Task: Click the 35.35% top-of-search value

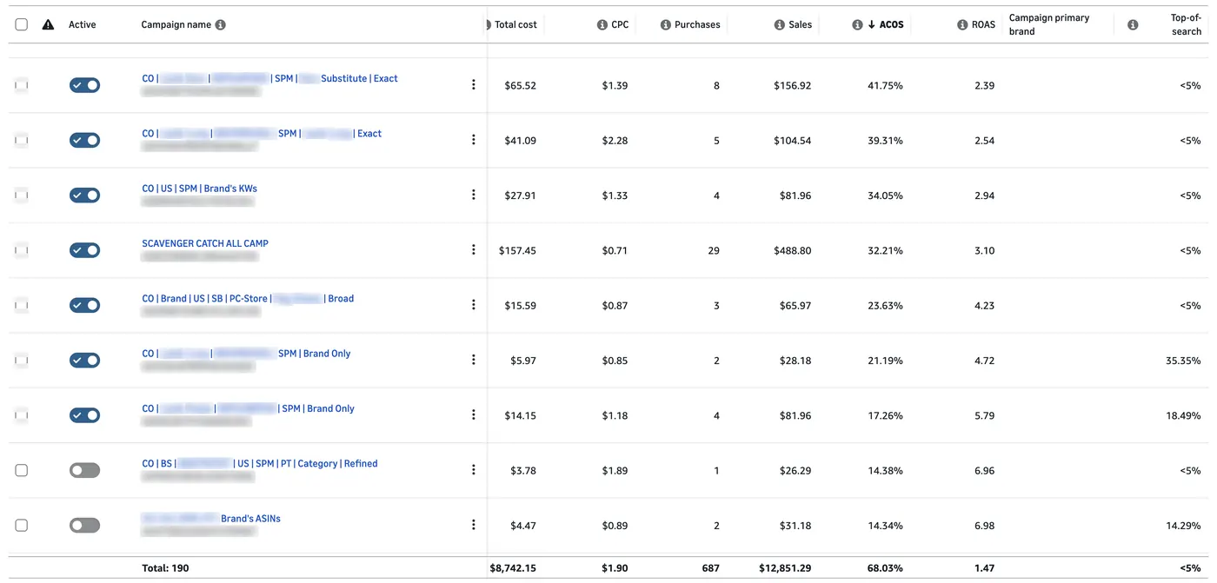Action: [1183, 361]
